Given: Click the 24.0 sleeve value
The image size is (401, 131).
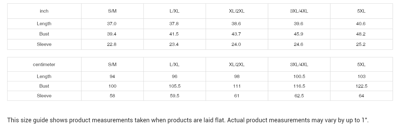Looking at the screenshot, I should point(236,44).
